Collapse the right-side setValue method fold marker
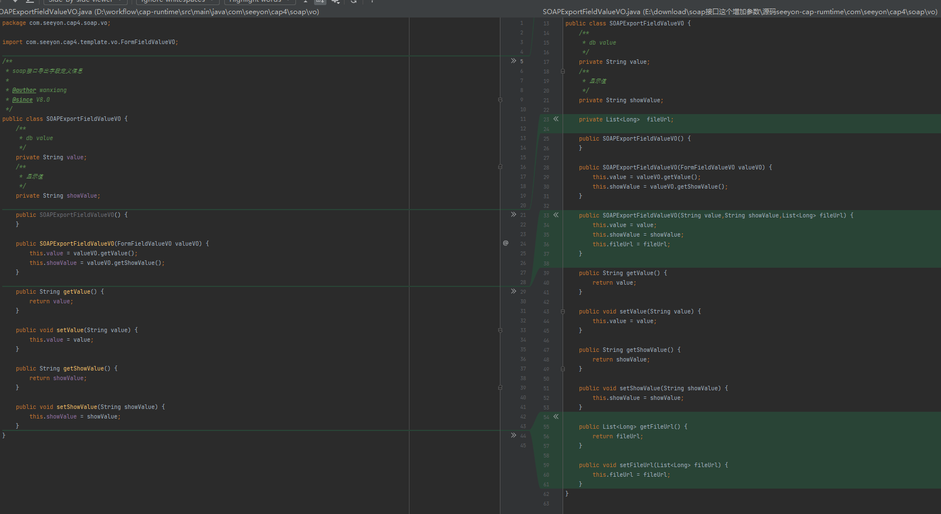Image resolution: width=941 pixels, height=514 pixels. click(563, 312)
